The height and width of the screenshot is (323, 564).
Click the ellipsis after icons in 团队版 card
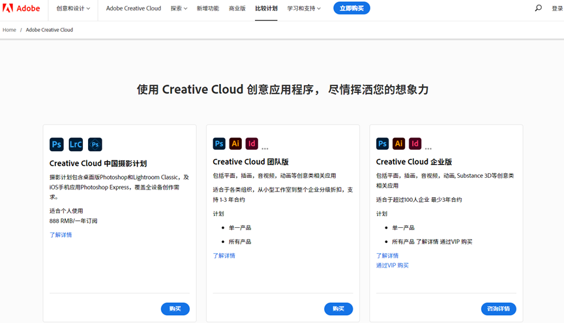point(265,148)
